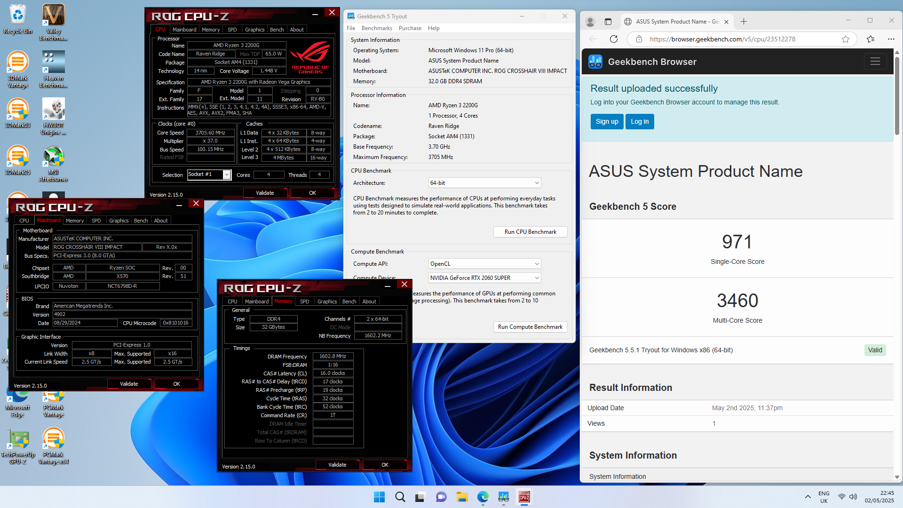Open the Edge profile avatar icon
The width and height of the screenshot is (903, 508).
590,22
